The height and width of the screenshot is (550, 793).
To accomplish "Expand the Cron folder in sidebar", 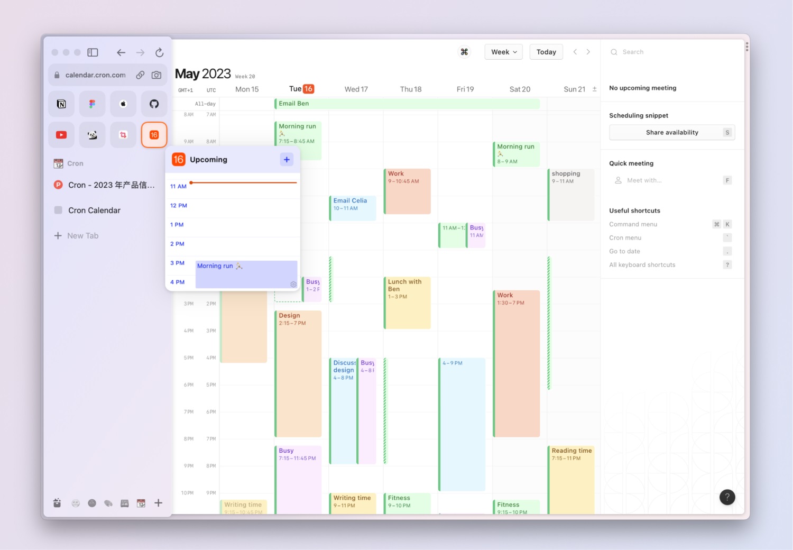I will pos(69,163).
